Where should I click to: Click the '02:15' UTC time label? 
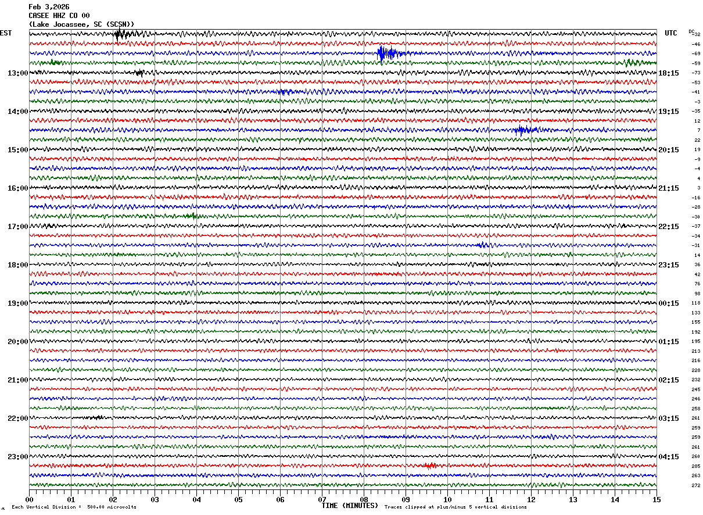point(669,380)
